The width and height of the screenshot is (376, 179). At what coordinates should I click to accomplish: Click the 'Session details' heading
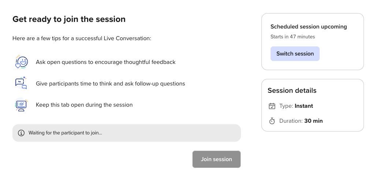coord(292,91)
